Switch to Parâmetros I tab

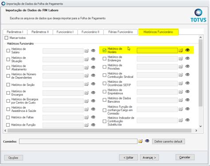15,32
